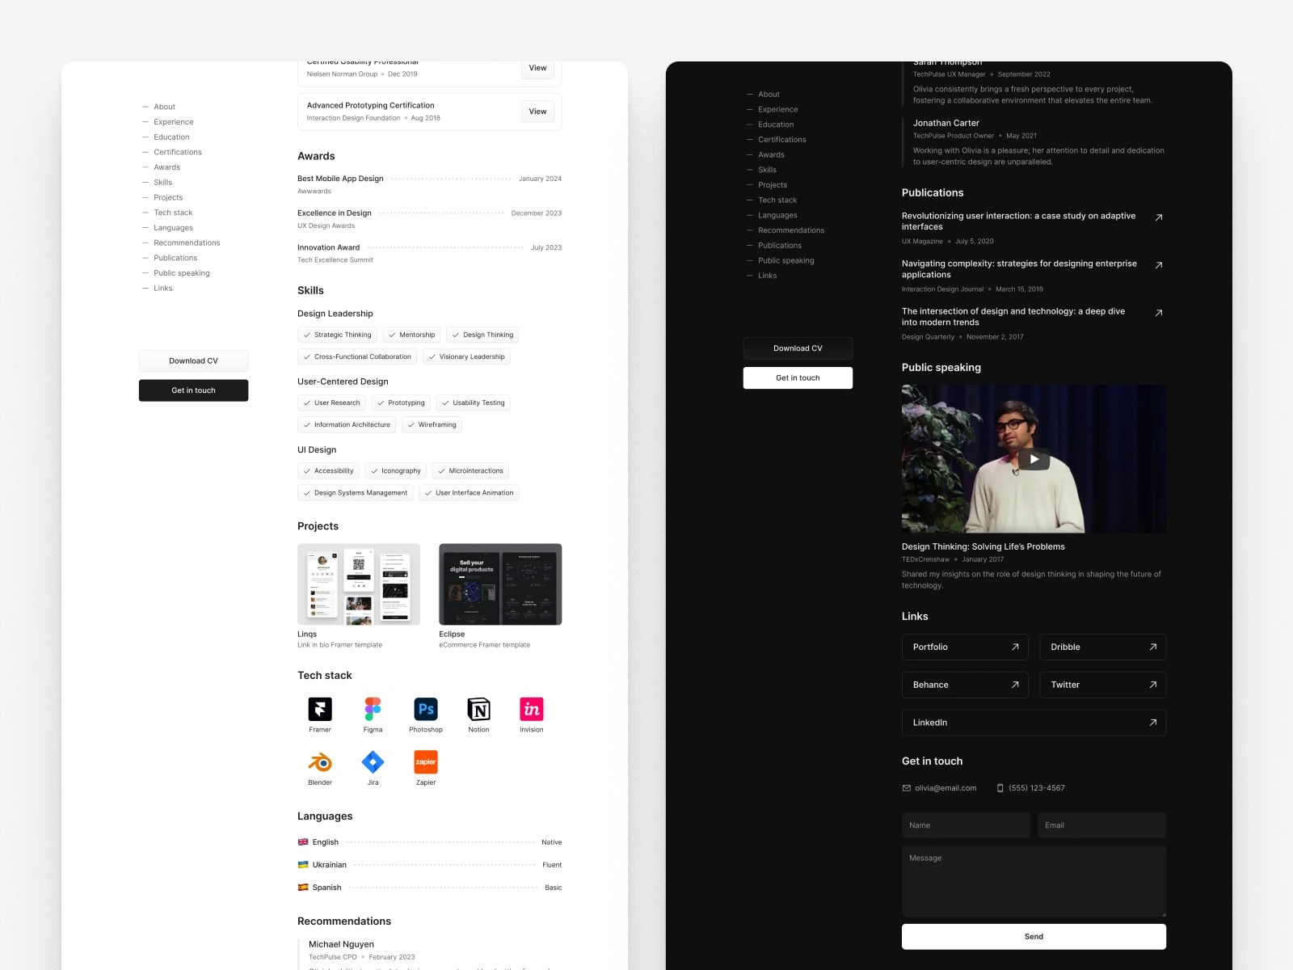Image resolution: width=1293 pixels, height=970 pixels.
Task: Open the Linqs project thumbnail
Action: 359,584
